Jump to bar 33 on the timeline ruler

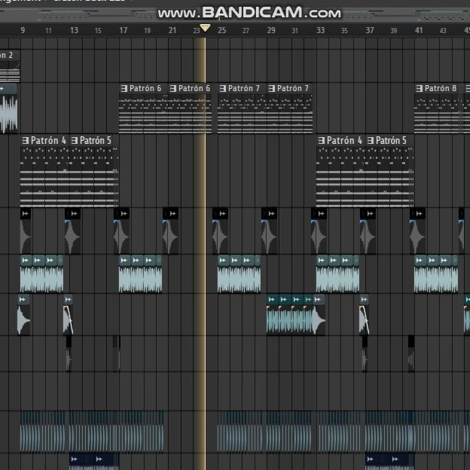(x=320, y=30)
